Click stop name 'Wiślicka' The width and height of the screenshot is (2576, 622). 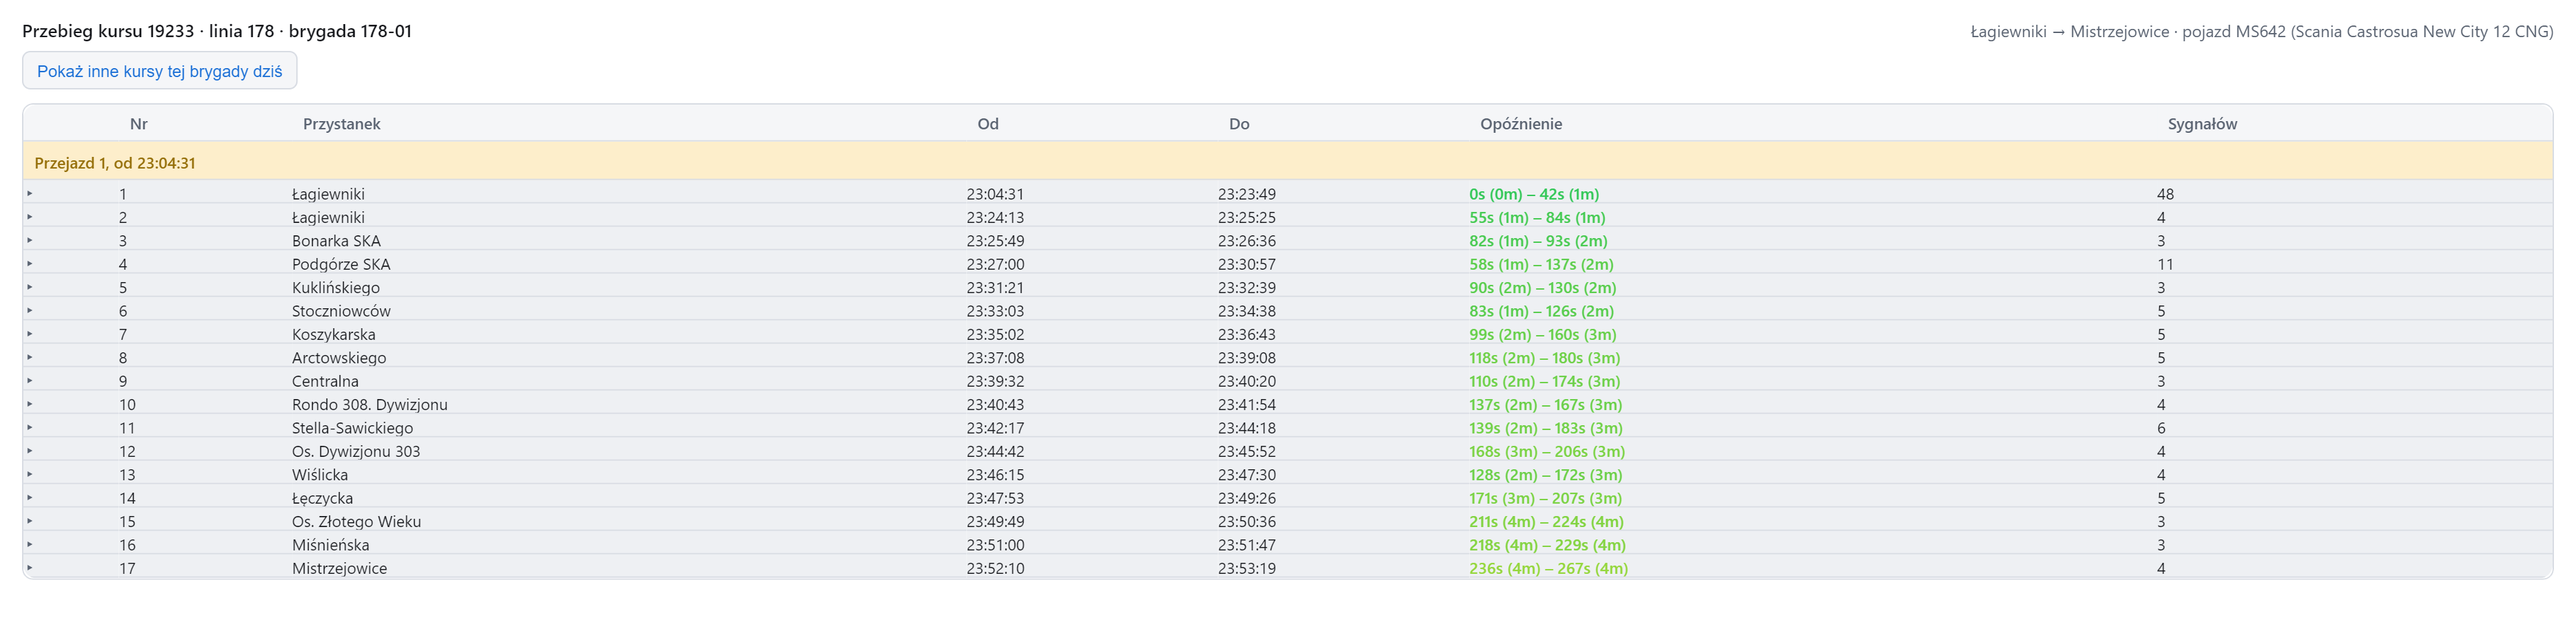[x=320, y=475]
